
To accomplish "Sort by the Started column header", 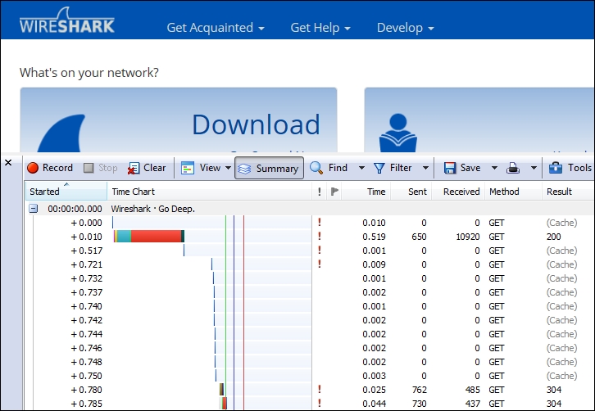I will (x=66, y=191).
